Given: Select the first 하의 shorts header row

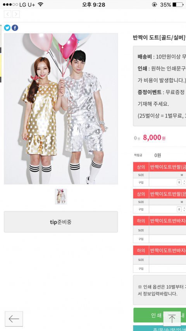Looking at the screenshot, I should (x=159, y=220).
